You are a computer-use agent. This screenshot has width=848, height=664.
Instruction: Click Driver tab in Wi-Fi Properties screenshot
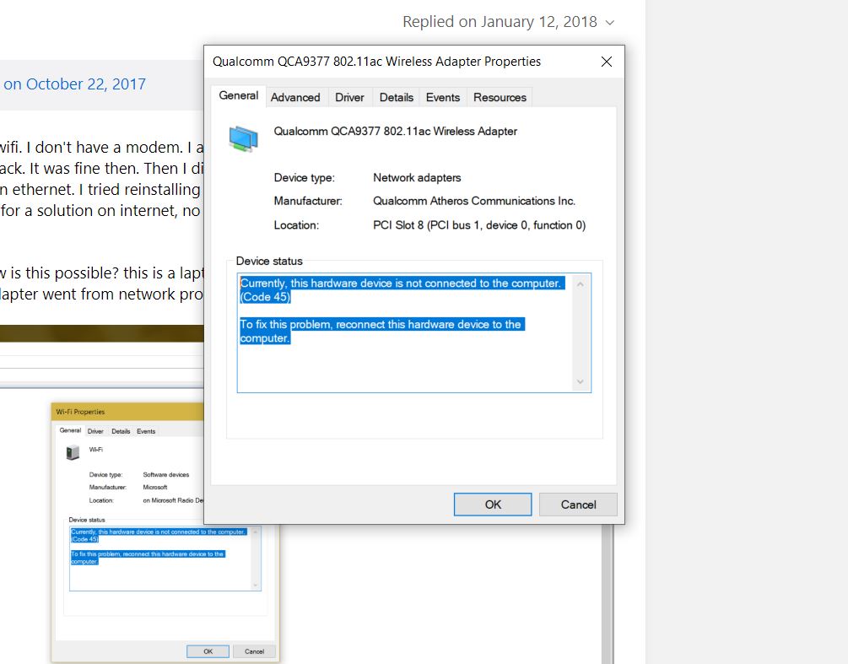95,431
